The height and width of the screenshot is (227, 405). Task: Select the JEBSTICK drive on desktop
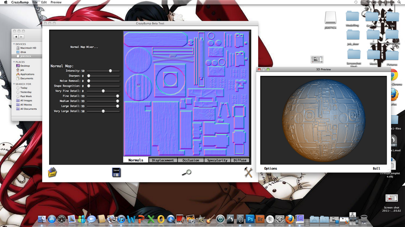pos(330,20)
